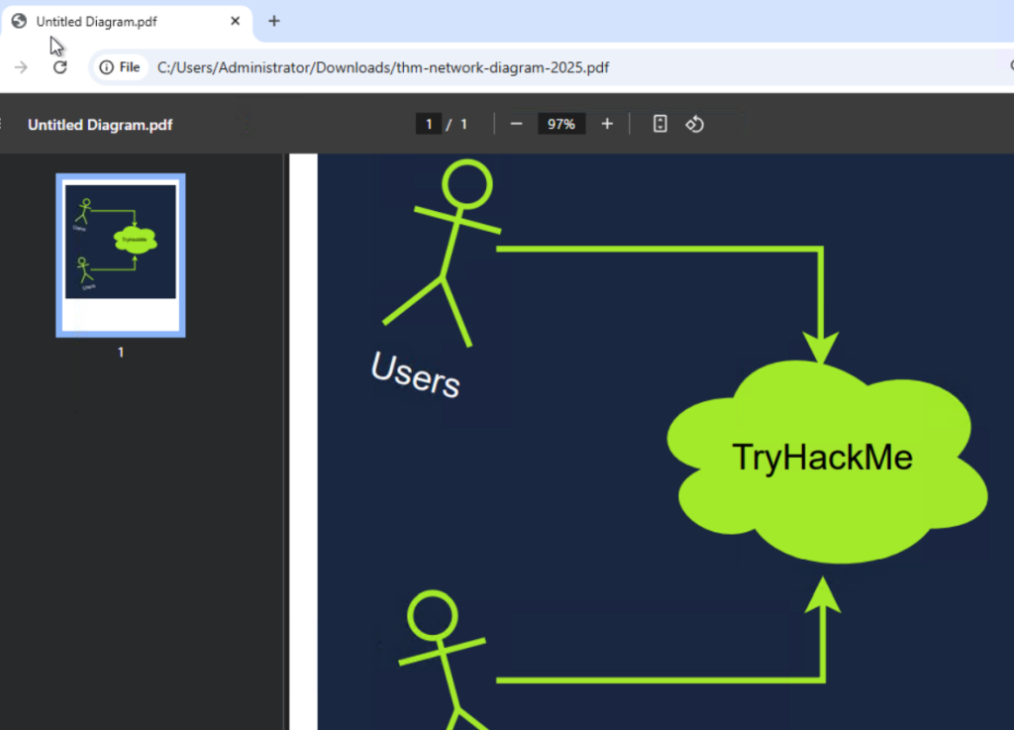
Task: Reload the current PDF page
Action: 59,67
